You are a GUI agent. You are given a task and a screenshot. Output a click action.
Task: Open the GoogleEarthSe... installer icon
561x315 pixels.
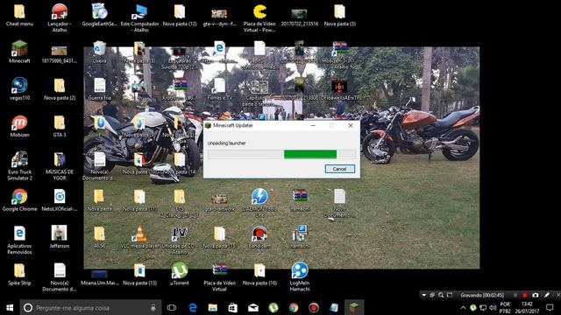pos(99,15)
